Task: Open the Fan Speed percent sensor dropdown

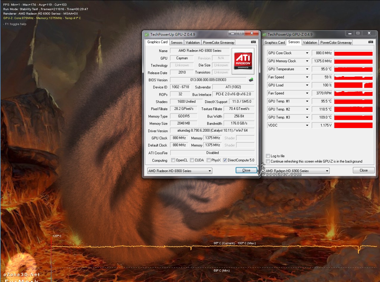Action: (x=307, y=77)
